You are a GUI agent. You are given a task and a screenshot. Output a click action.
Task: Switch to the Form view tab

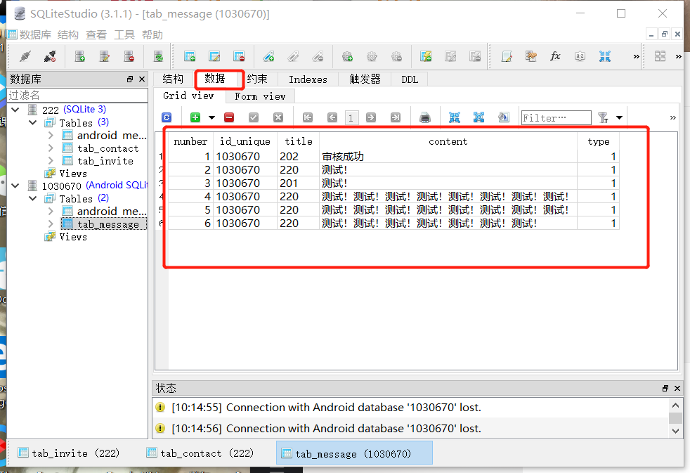pos(259,96)
